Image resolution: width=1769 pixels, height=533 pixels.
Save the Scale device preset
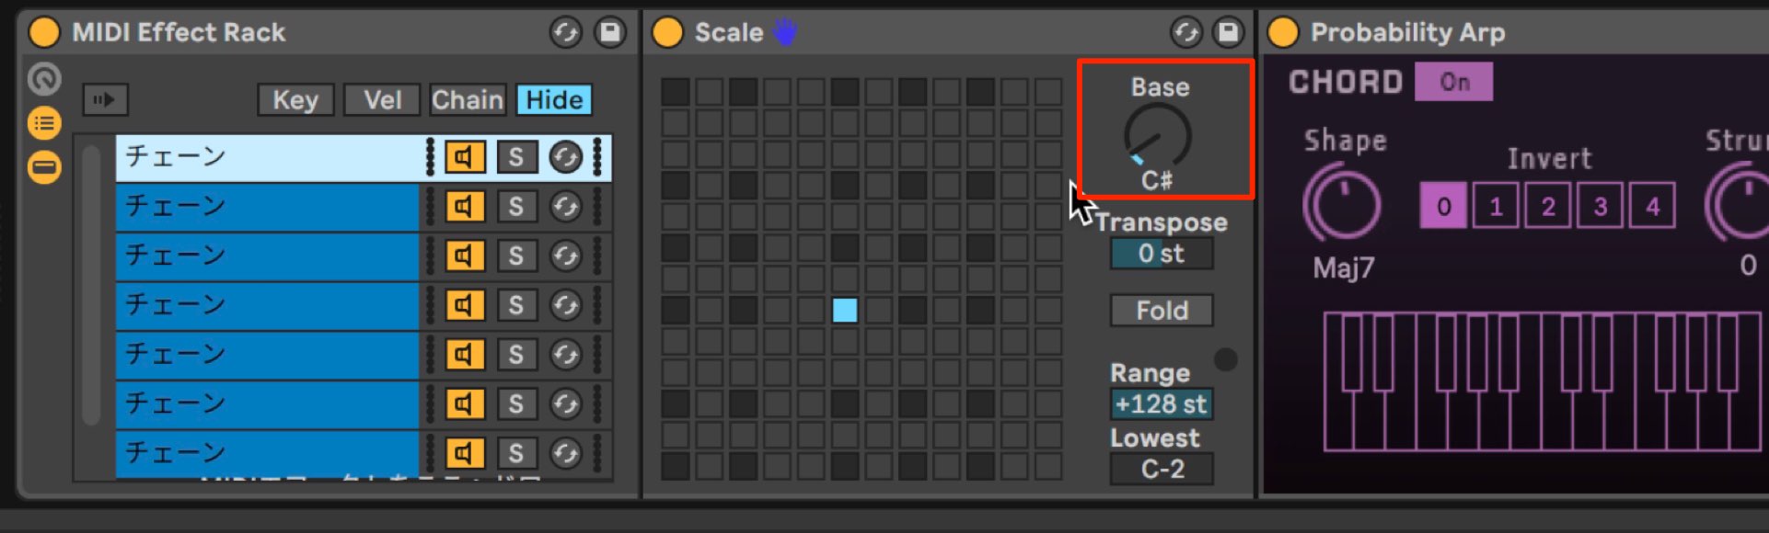[1229, 32]
